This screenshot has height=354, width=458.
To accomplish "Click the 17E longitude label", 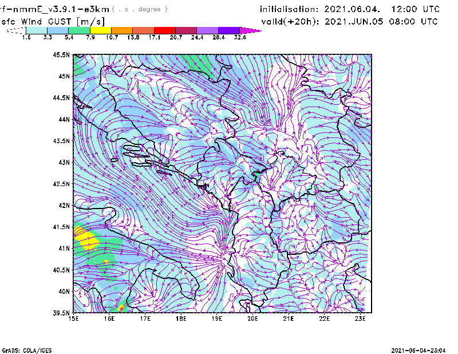I will [145, 318].
